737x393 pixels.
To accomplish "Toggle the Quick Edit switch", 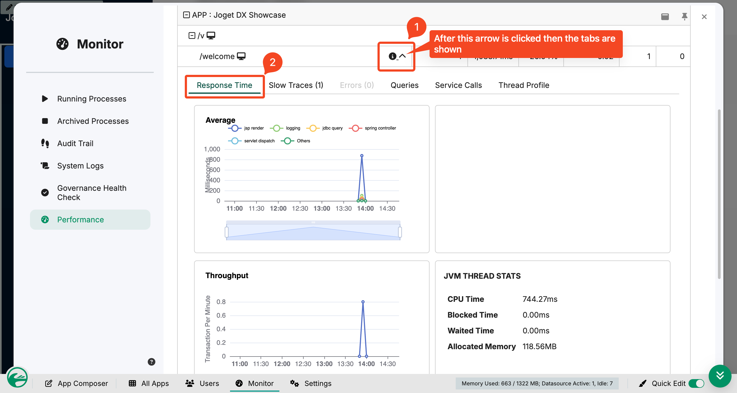I will (696, 383).
